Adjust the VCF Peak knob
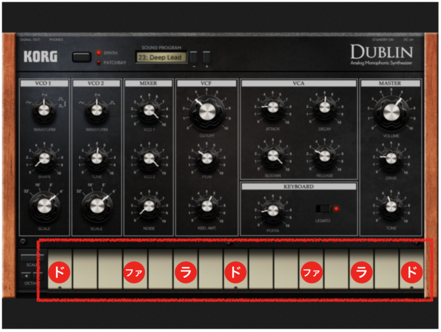441x332 pixels. (207, 159)
